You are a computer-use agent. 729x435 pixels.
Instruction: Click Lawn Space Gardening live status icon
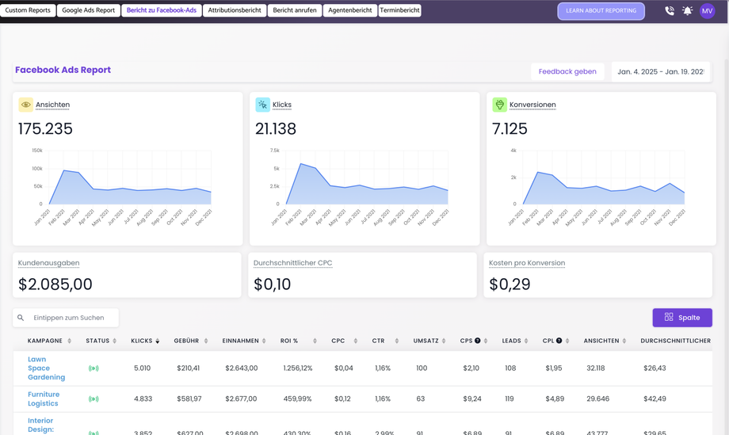94,368
